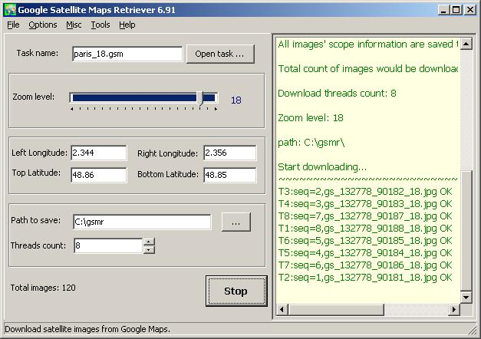Click the log horizontal scroll left arrow
The height and width of the screenshot is (339, 481).
282,309
